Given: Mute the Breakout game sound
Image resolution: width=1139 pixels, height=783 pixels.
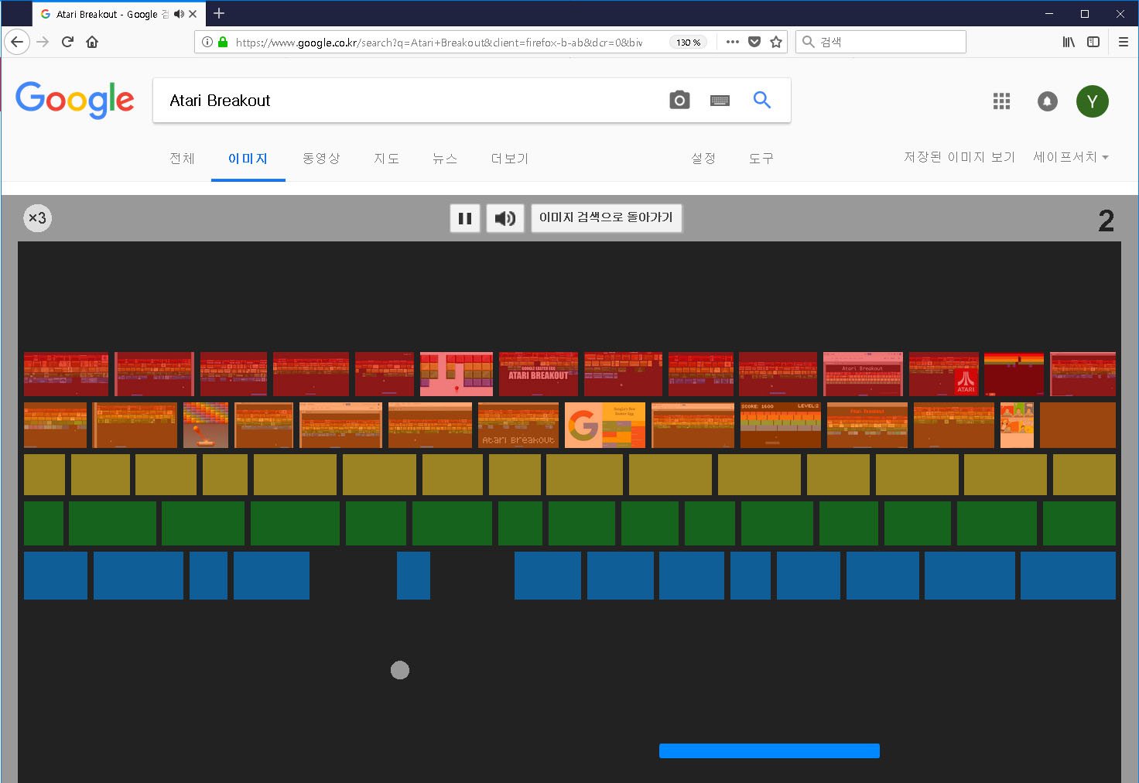Looking at the screenshot, I should [505, 218].
